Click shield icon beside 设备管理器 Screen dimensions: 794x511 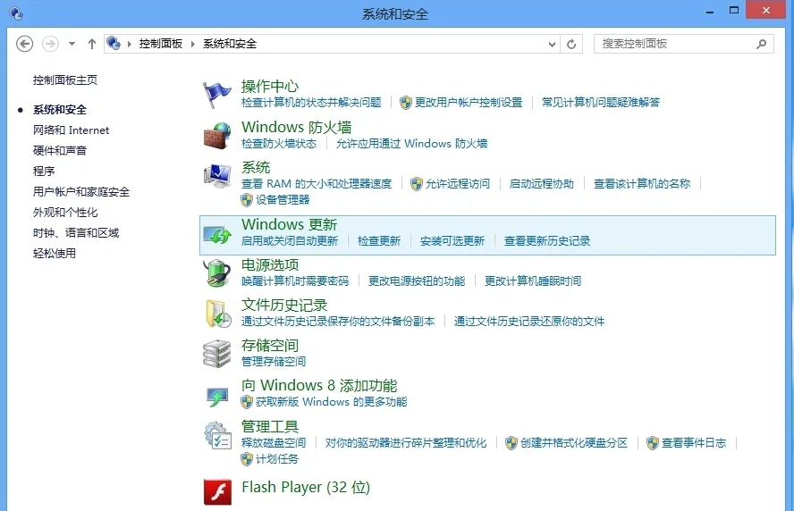pos(247,200)
